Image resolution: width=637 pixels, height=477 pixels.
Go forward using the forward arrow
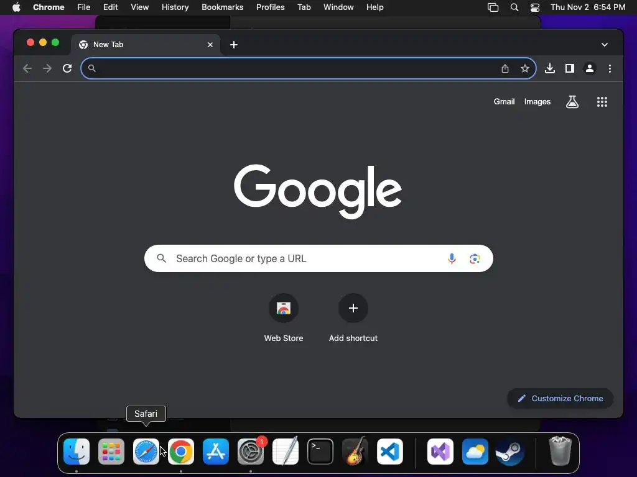pyautogui.click(x=47, y=68)
